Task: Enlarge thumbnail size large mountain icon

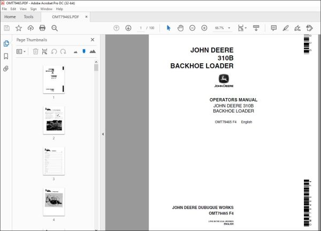Action: point(93,51)
